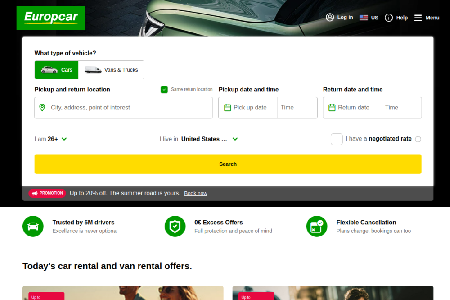Viewport: 450px width, 300px height.
Task: Click the megaphone icon in the Promotion badge
Action: pos(35,193)
